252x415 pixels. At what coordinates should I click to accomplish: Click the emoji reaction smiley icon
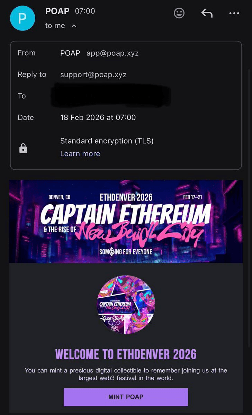pos(179,13)
